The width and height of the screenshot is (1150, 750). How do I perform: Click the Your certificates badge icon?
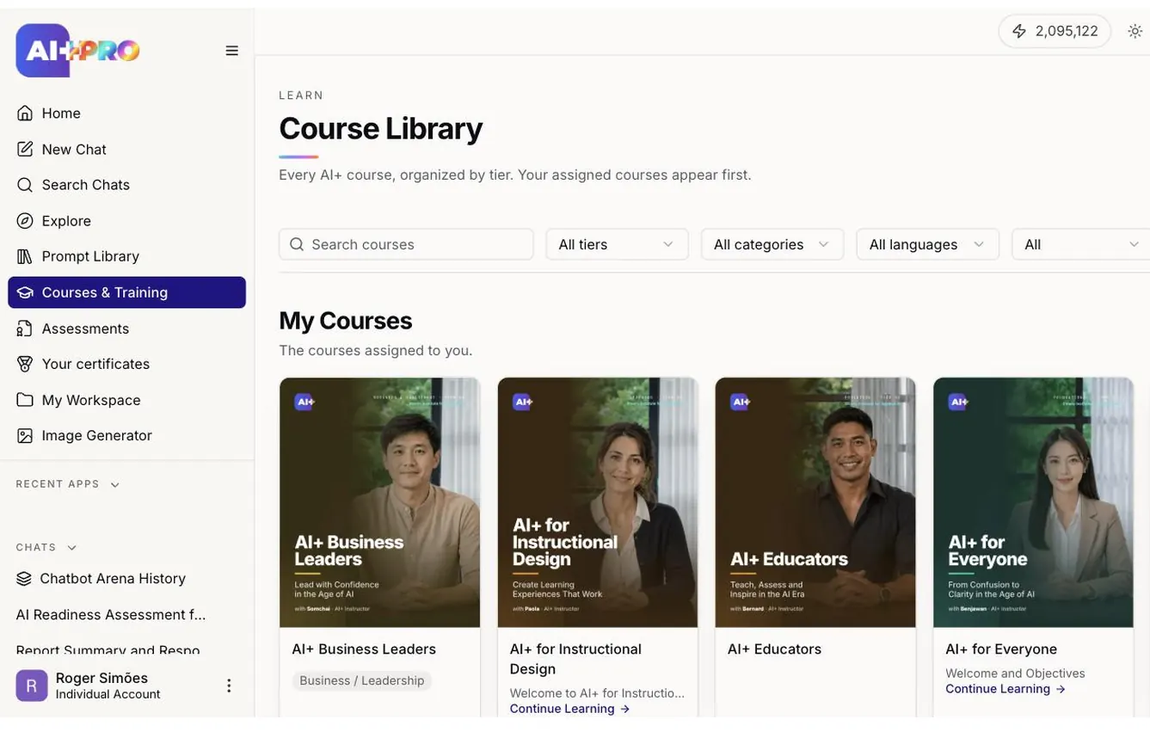(25, 364)
